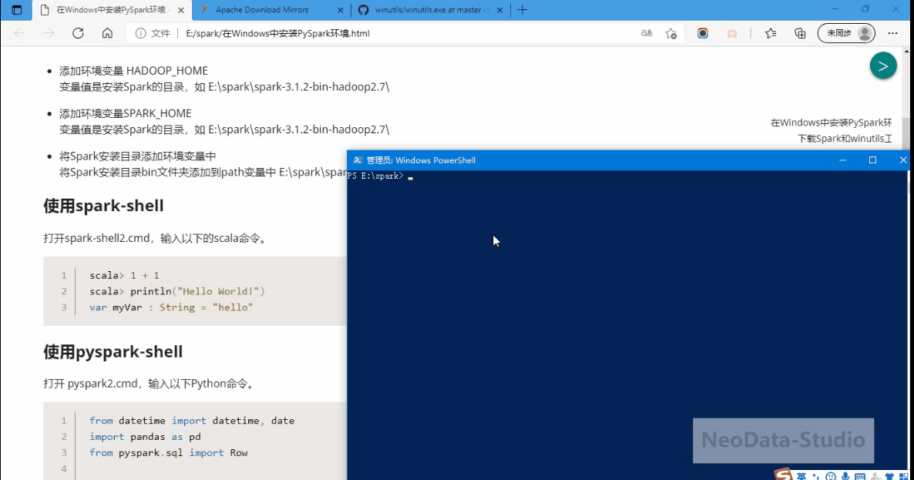Open a new browser tab

click(523, 10)
